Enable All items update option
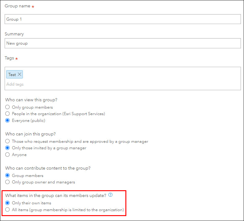Screen dimensions: 244x221 [x=8, y=210]
